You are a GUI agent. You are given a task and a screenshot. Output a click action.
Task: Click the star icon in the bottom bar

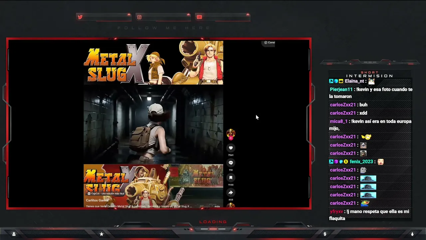(102, 234)
